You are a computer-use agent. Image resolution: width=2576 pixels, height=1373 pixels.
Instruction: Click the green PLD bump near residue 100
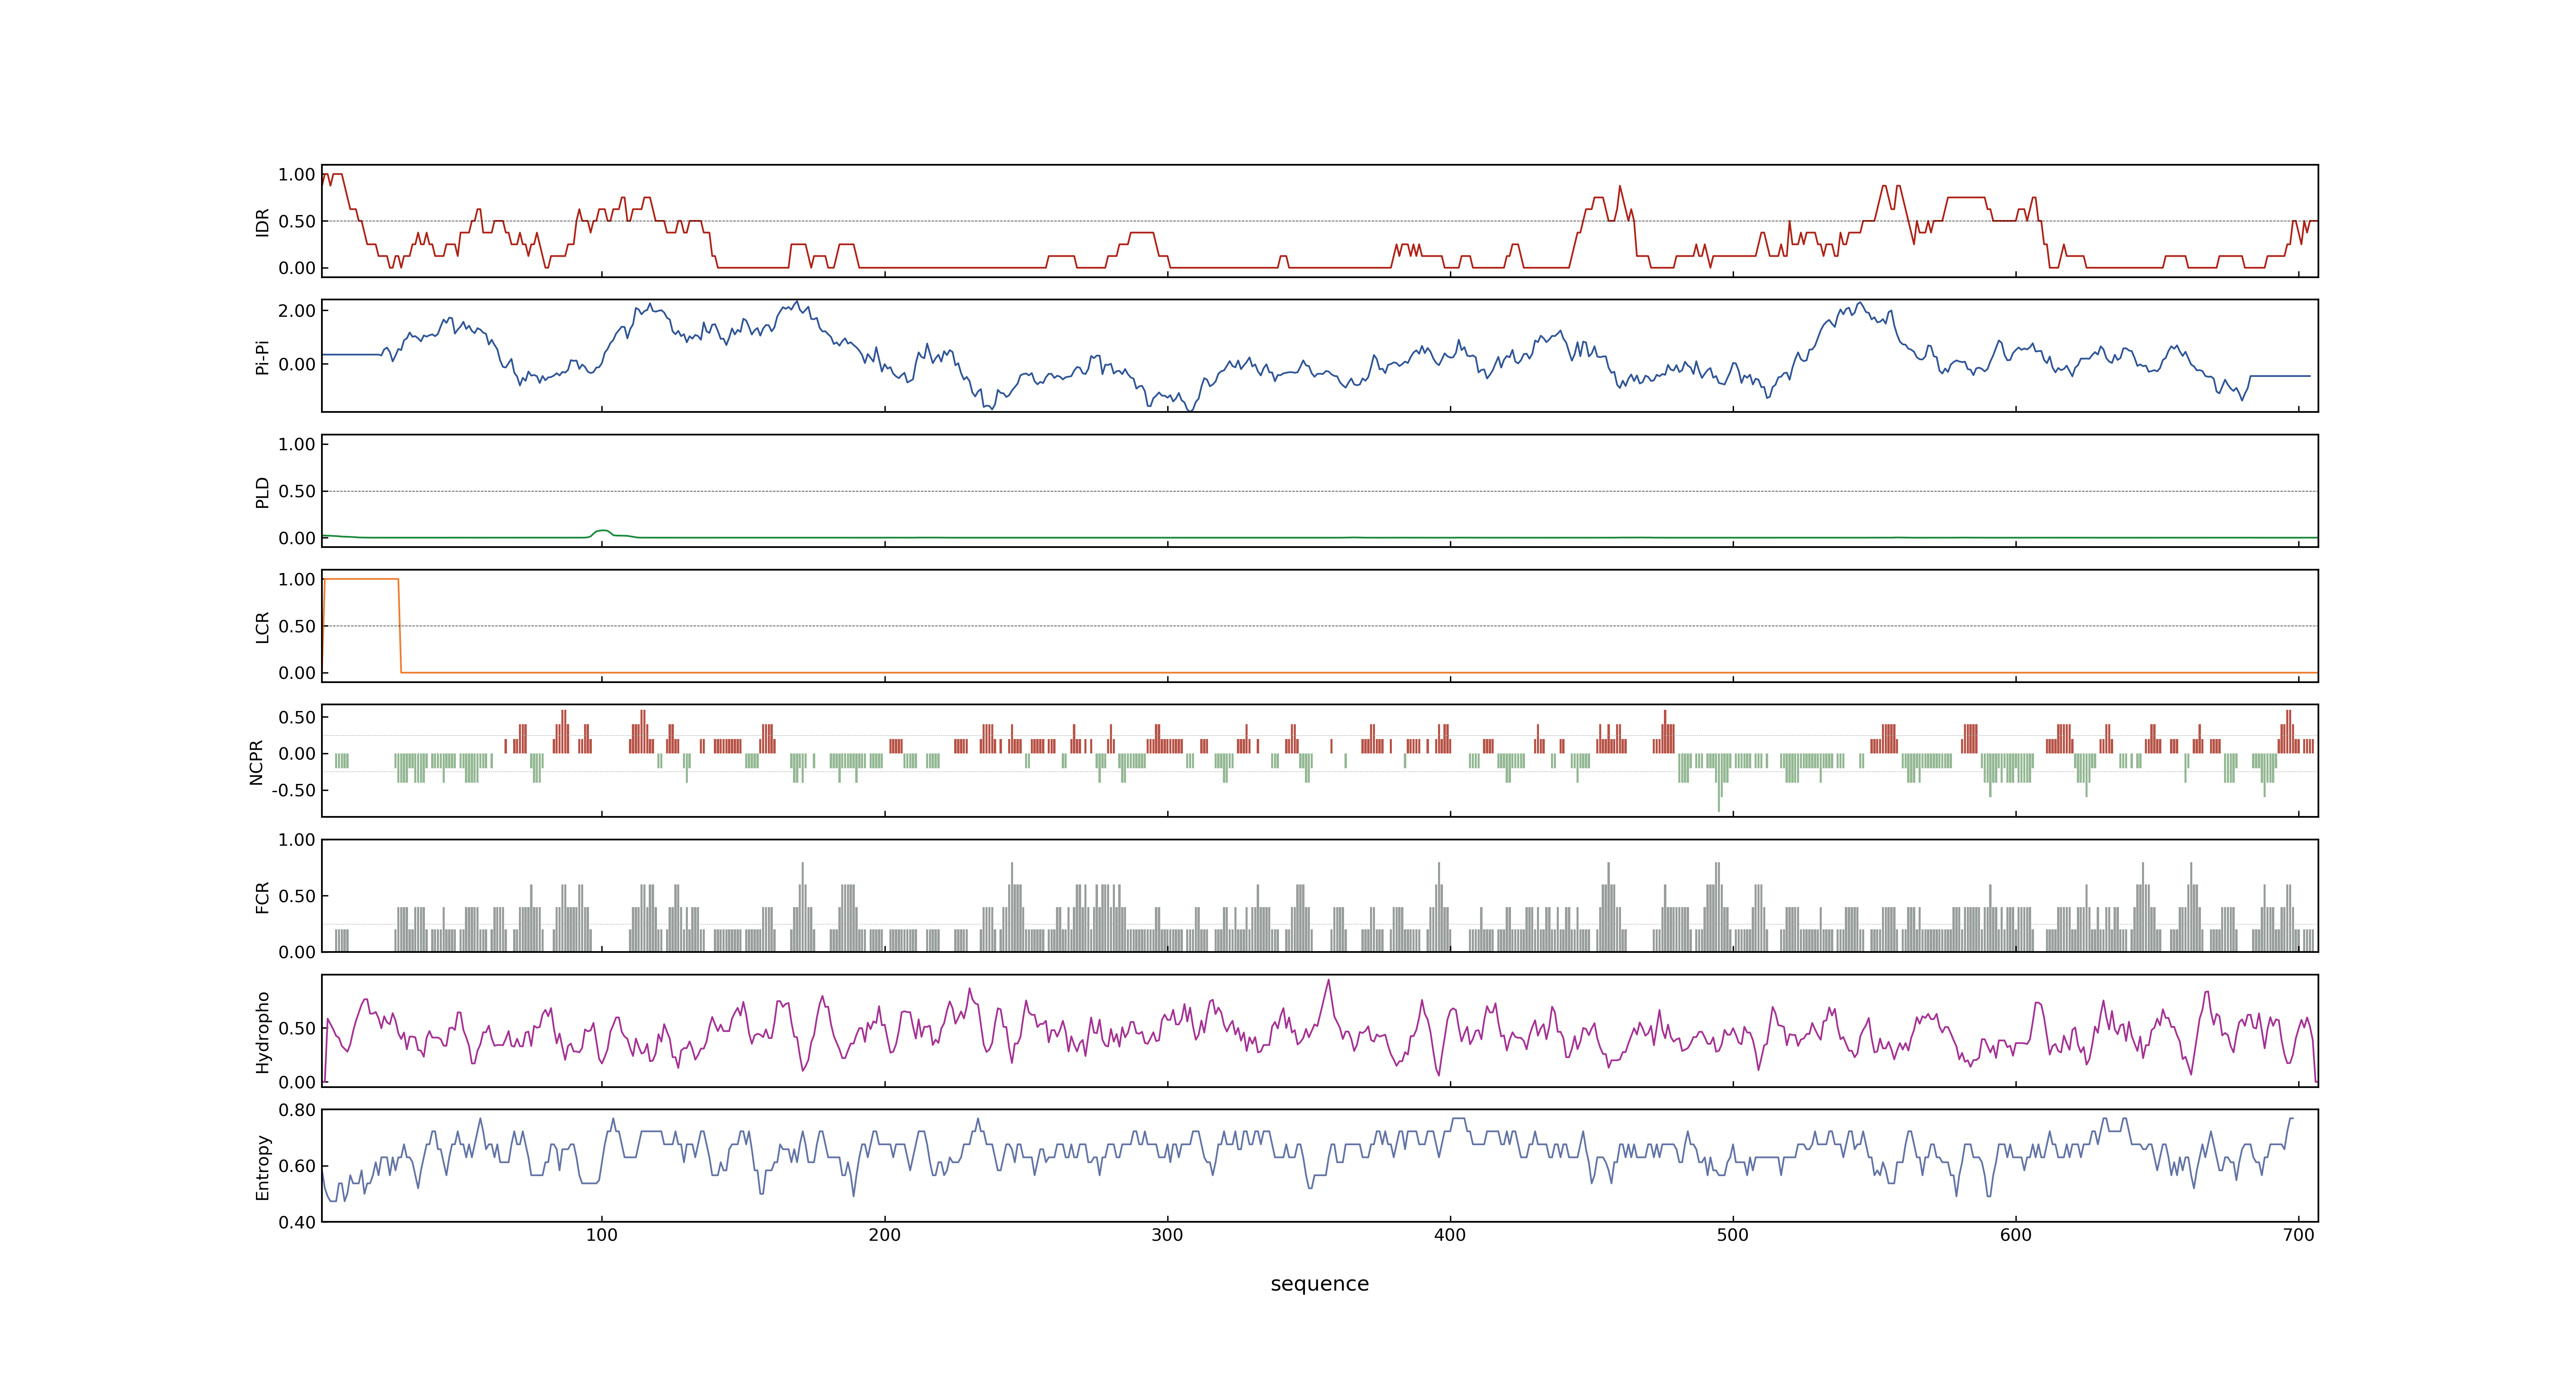[x=602, y=533]
